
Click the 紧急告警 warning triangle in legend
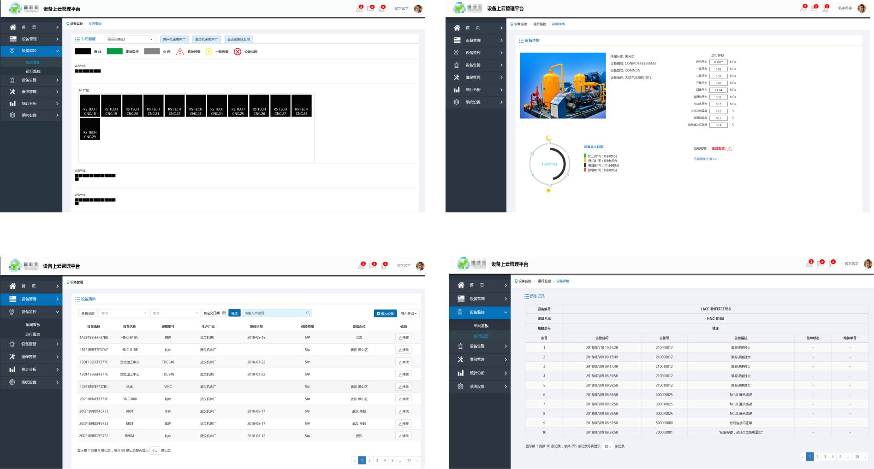(x=180, y=52)
